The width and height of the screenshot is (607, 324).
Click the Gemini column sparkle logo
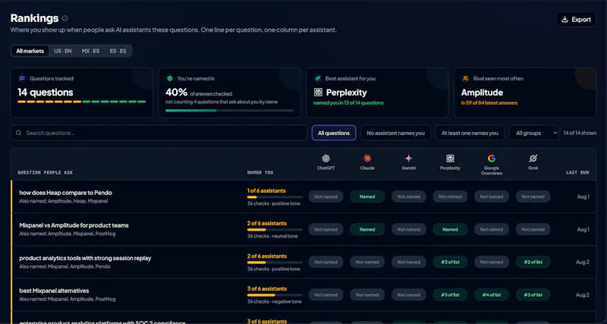(x=408, y=159)
